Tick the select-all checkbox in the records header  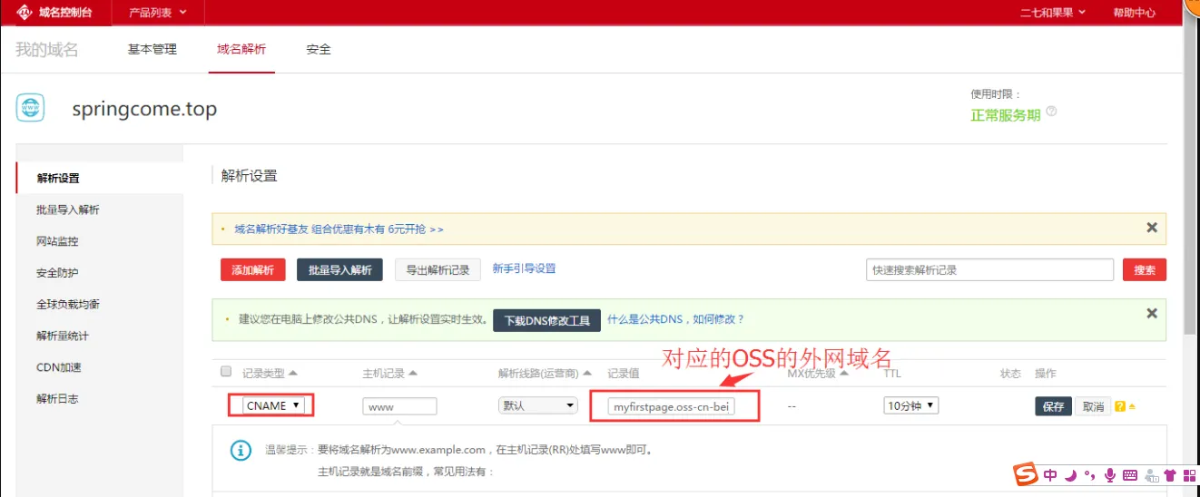click(226, 372)
